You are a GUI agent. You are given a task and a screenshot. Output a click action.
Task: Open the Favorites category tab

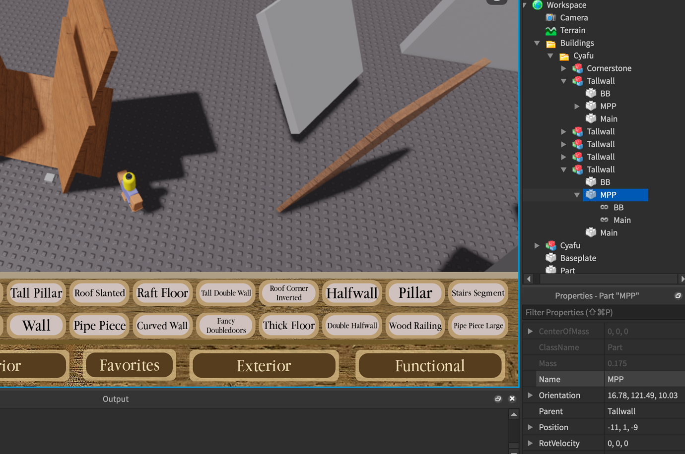(x=130, y=365)
